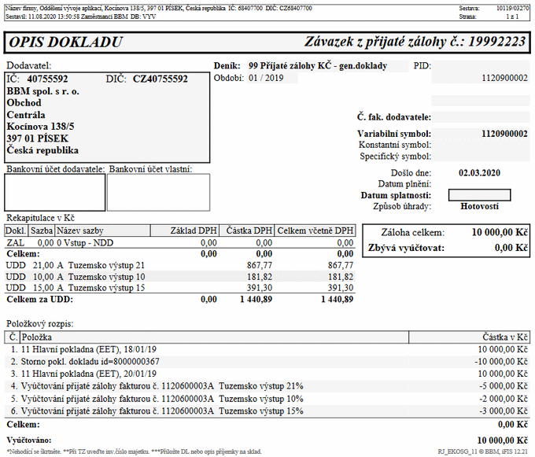
Task: Click the 'OPIS DOKLADU' heading
Action: [x=65, y=42]
